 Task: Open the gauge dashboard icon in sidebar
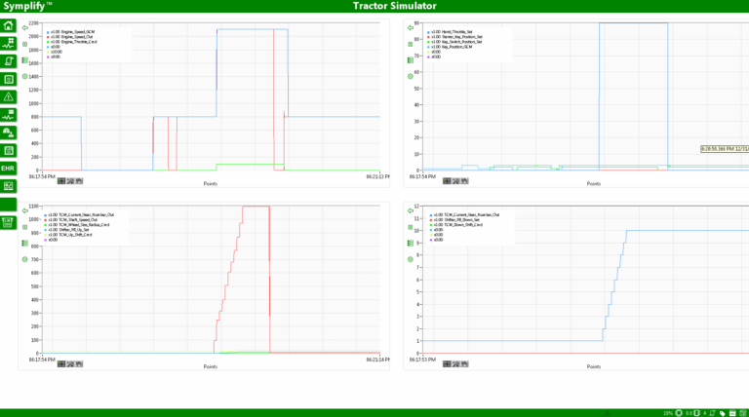8,133
